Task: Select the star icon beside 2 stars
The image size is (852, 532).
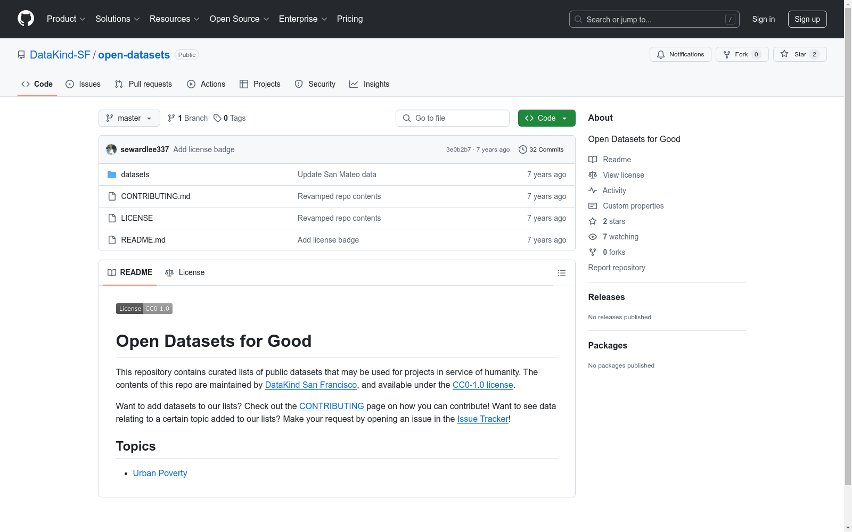Action: (593, 221)
